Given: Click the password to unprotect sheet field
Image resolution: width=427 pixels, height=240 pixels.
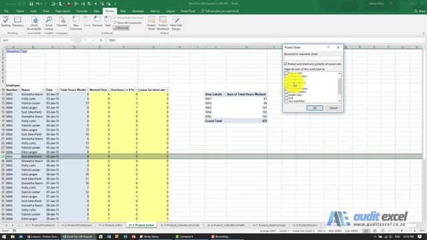Looking at the screenshot, I should point(313,58).
